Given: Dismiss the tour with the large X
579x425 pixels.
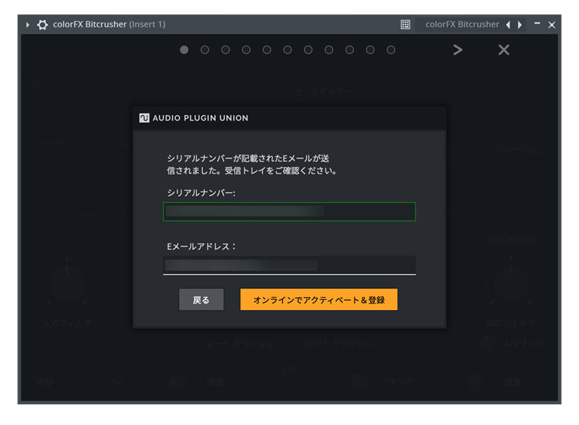Looking at the screenshot, I should tap(504, 50).
